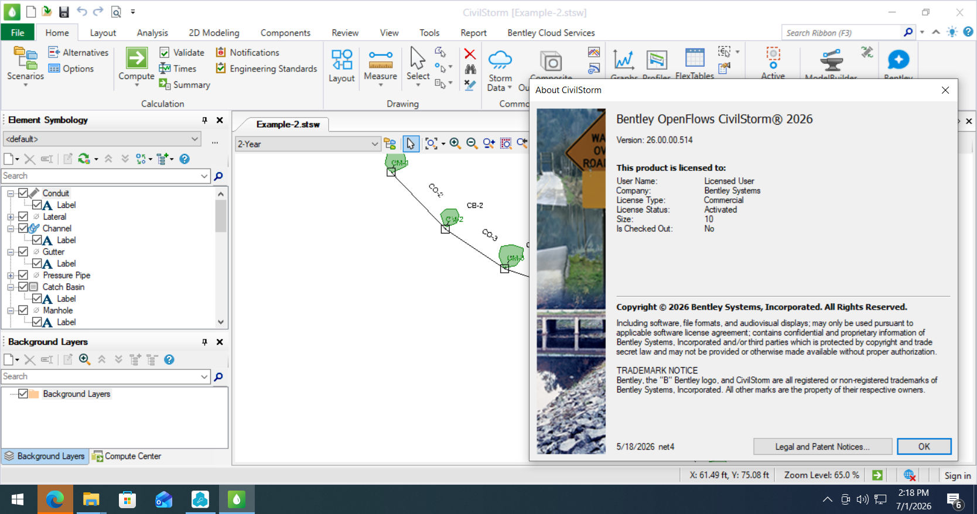Open Background Layers search dropdown arrow
This screenshot has width=977, height=514.
click(x=204, y=376)
